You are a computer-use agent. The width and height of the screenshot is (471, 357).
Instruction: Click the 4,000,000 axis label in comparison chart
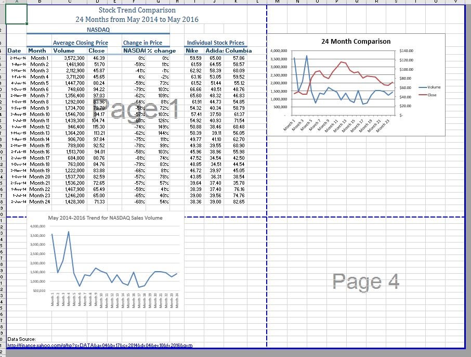[279, 51]
